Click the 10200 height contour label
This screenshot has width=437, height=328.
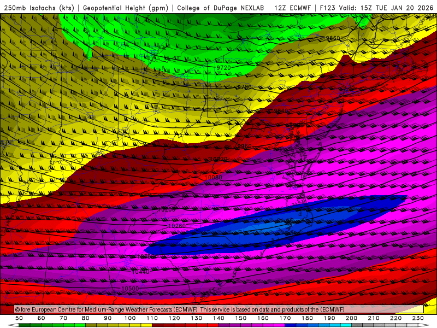167,209
